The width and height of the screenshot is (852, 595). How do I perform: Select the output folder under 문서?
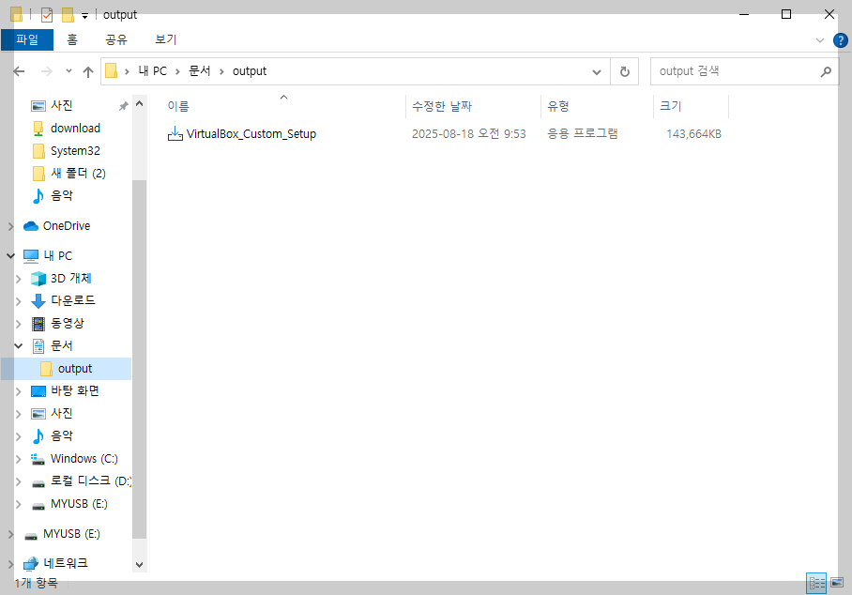point(75,369)
